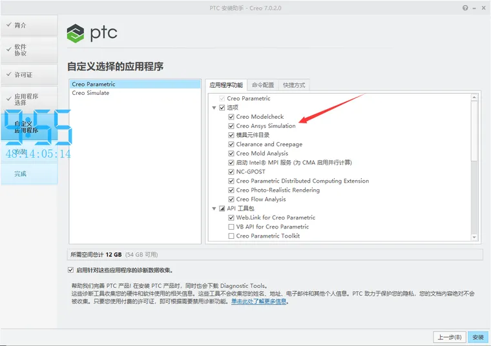This screenshot has width=491, height=346.
Task: Switch to the 快捷方式 tab
Action: click(294, 85)
